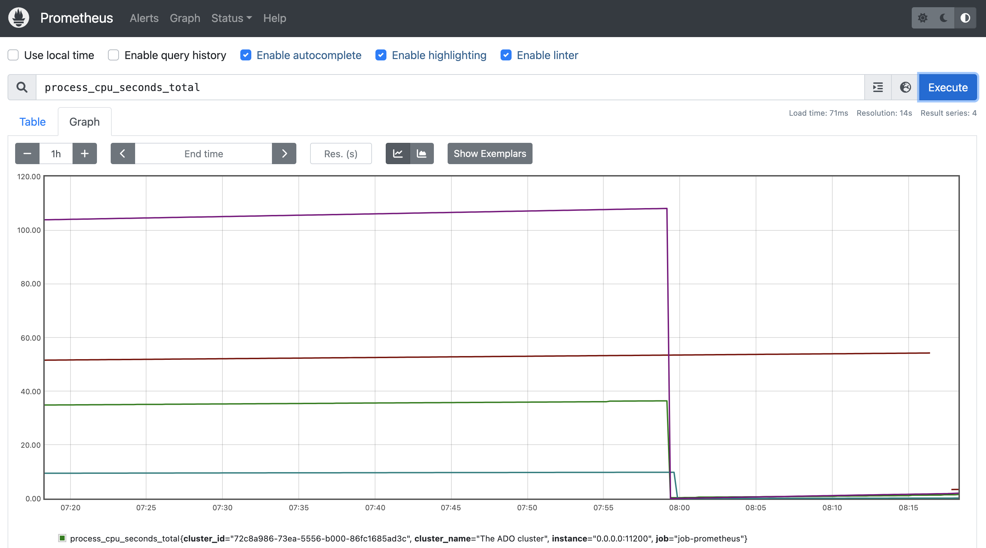The image size is (986, 548).
Task: Enable the query history checkbox
Action: 113,55
